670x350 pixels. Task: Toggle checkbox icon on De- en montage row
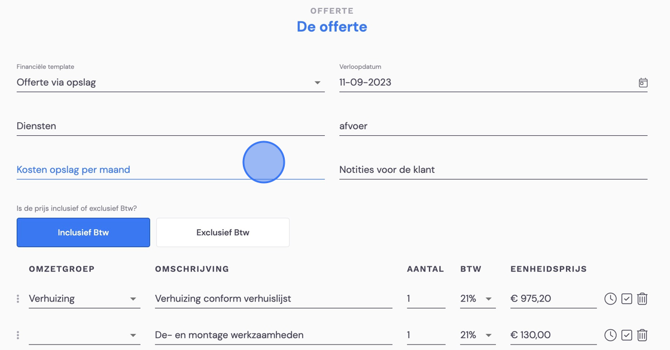pyautogui.click(x=626, y=335)
